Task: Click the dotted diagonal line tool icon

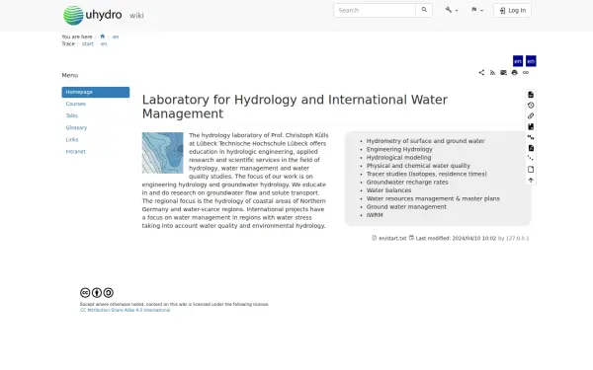Action: pyautogui.click(x=531, y=159)
